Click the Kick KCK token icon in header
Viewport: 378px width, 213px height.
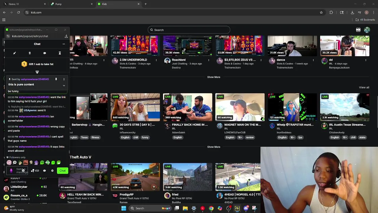click(x=358, y=30)
